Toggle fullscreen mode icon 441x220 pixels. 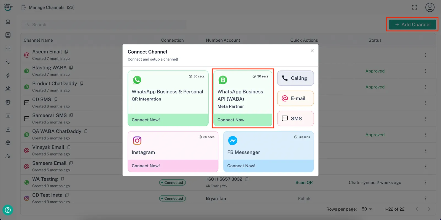pos(415,7)
